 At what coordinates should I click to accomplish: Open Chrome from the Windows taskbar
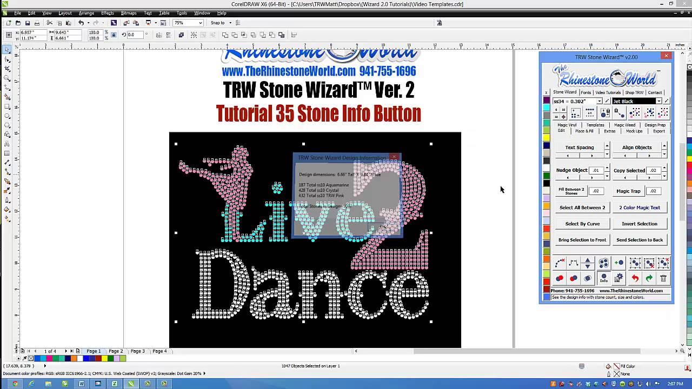click(15, 384)
